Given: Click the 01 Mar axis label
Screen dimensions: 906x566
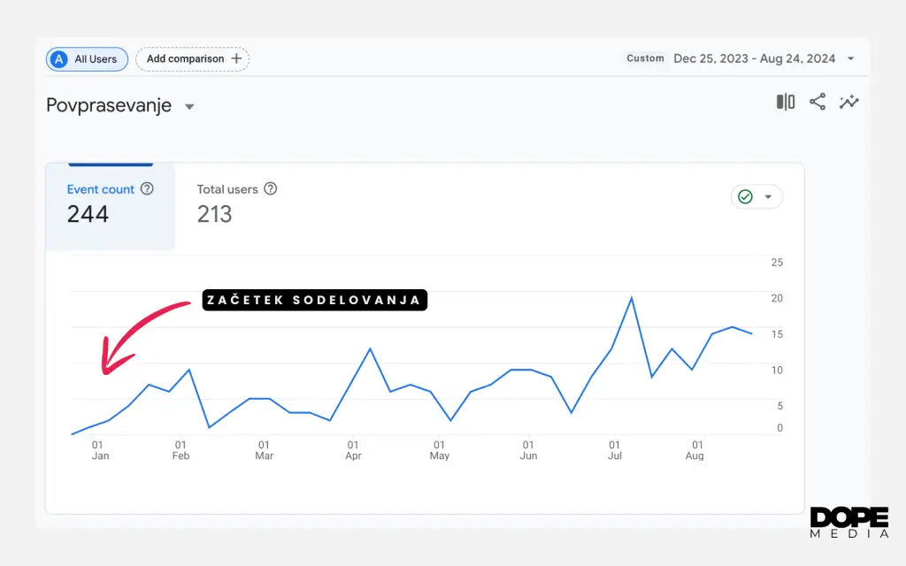Looking at the screenshot, I should tap(264, 450).
